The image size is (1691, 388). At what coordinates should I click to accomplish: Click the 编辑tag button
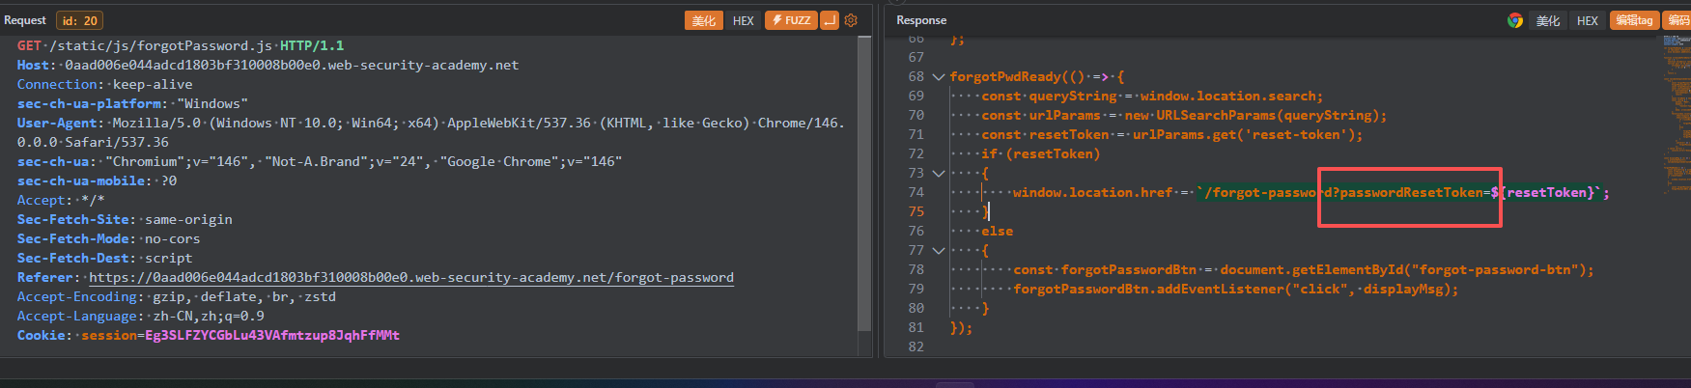[1634, 20]
